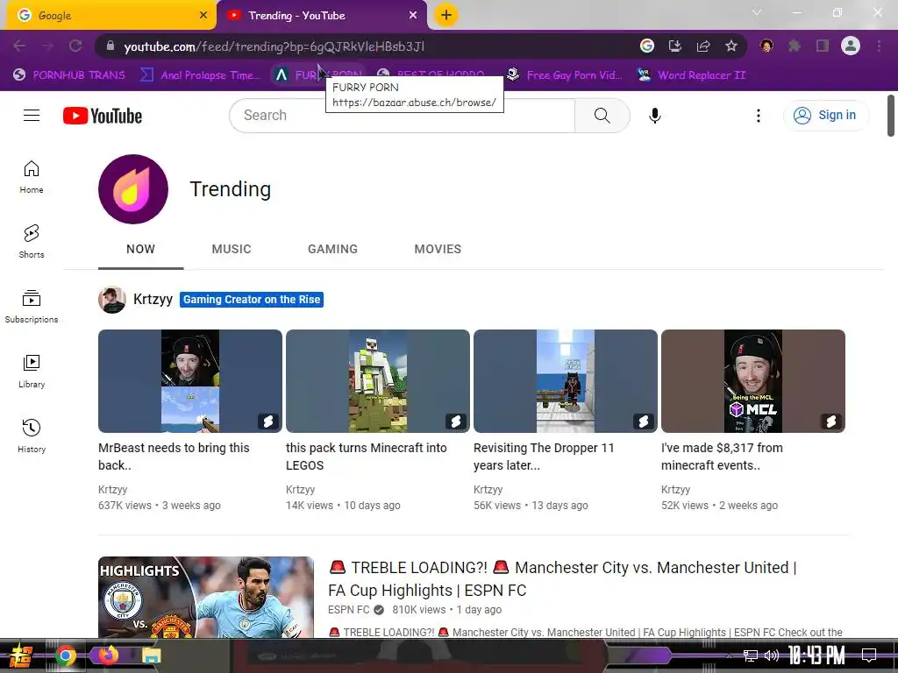The width and height of the screenshot is (898, 673).
Task: Open the Extensions puzzle-piece menu
Action: coord(795,46)
